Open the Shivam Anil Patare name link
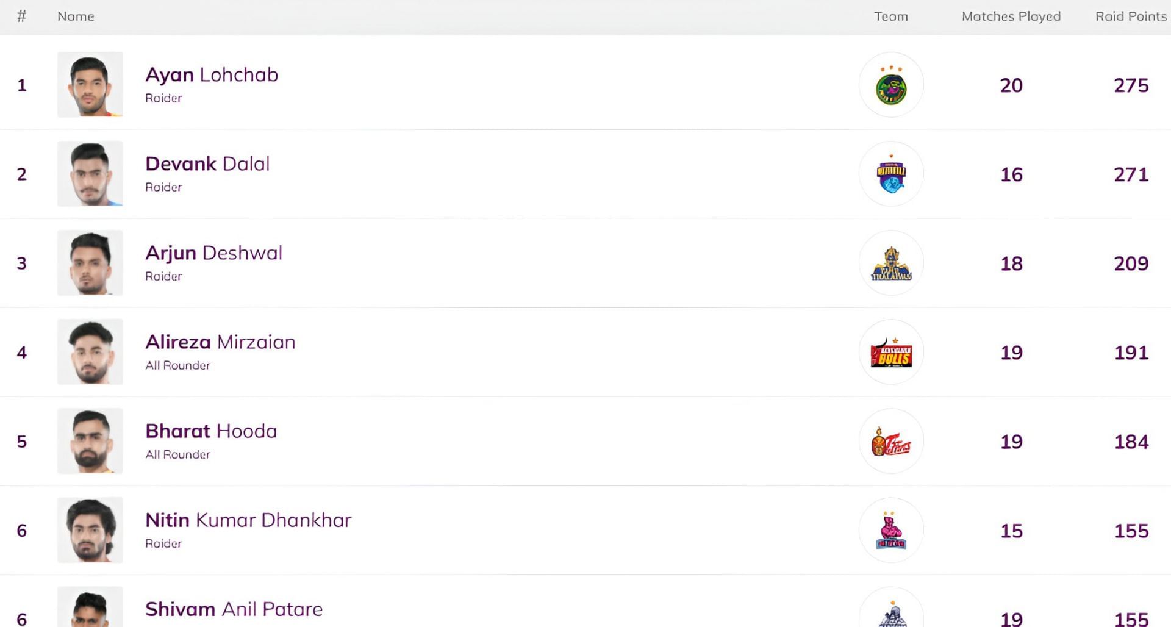 (234, 609)
